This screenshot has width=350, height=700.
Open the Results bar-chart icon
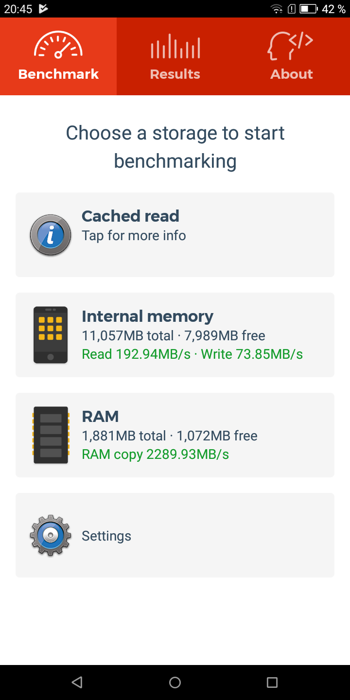pos(175,46)
